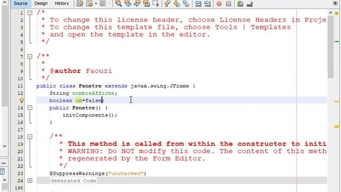The height and width of the screenshot is (192, 341).
Task: Toggle bookmark on current line icon
Action: pos(186,4)
